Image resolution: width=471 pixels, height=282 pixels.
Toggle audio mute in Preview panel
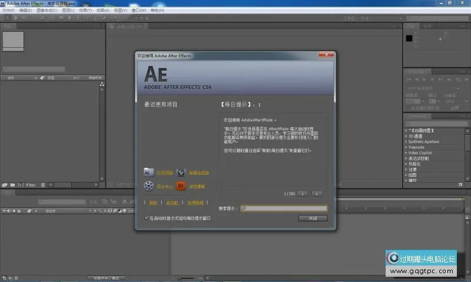click(x=449, y=79)
